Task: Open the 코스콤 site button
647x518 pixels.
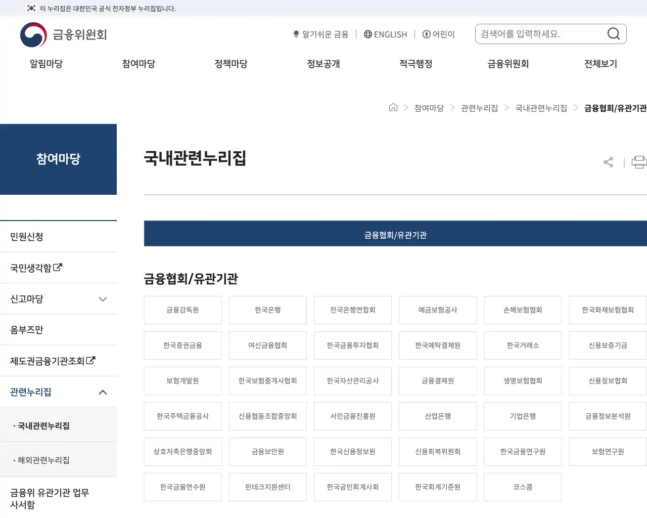Action: (x=523, y=487)
